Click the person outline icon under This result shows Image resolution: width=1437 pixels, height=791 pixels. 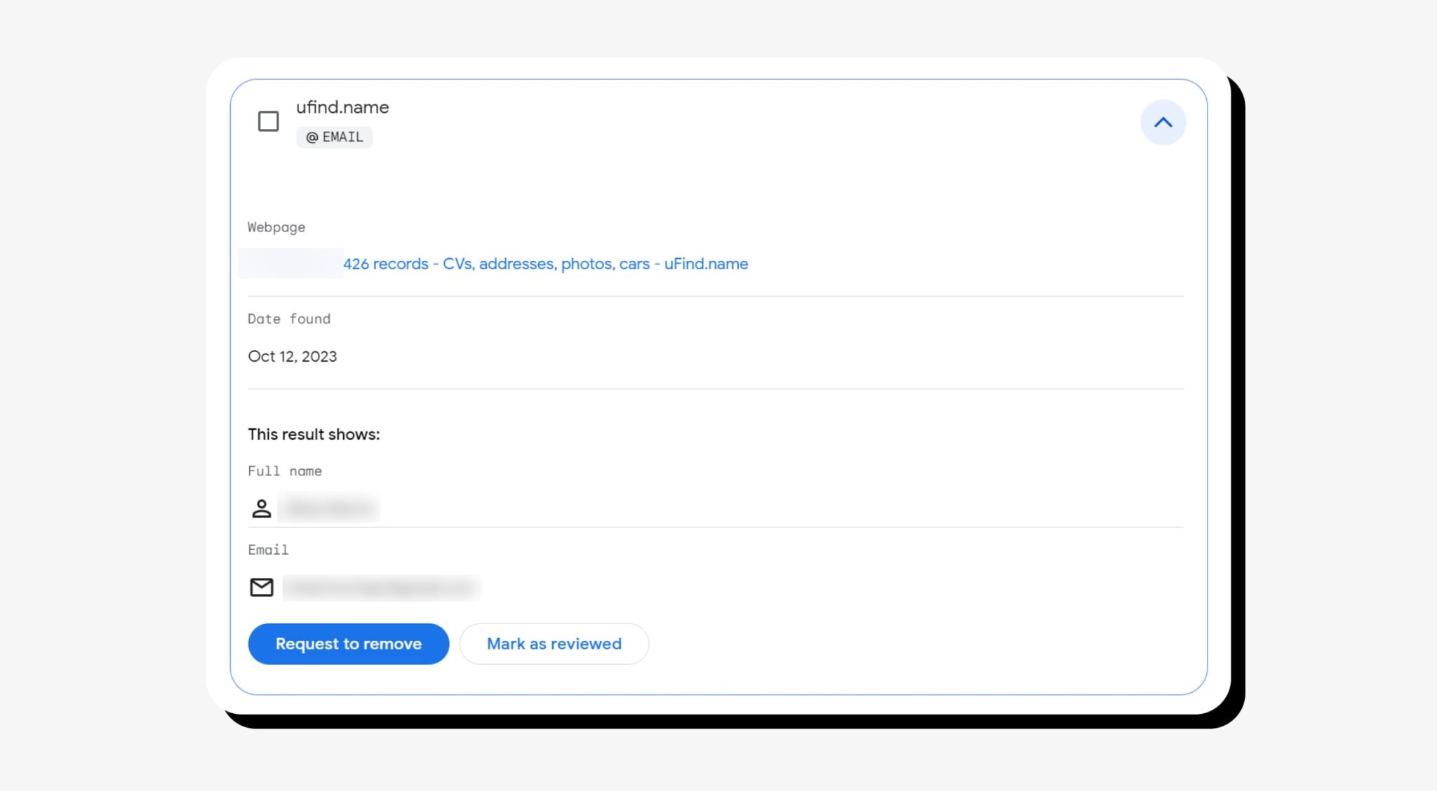pyautogui.click(x=261, y=508)
